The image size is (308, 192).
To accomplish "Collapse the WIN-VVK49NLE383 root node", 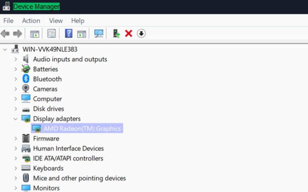I will 5,50.
